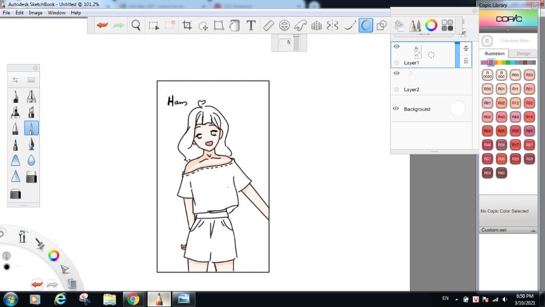Open the Help menu
The height and width of the screenshot is (307, 545).
[76, 13]
